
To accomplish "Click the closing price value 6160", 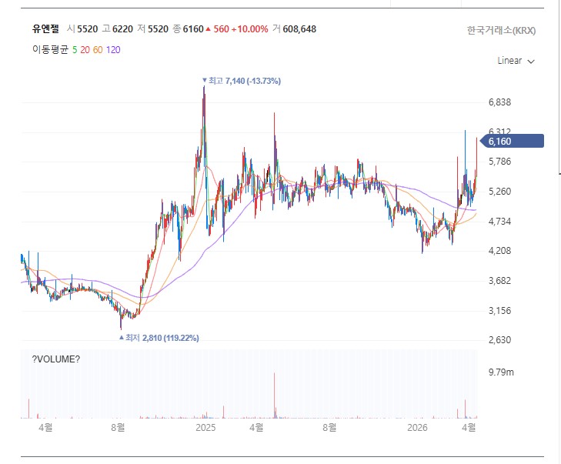I will click(x=193, y=29).
